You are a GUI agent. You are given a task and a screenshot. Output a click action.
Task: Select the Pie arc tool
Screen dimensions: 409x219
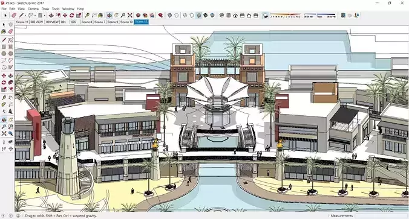[x=10, y=68]
